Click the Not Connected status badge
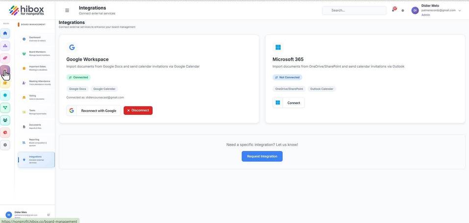The height and width of the screenshot is (223, 469). click(x=287, y=77)
